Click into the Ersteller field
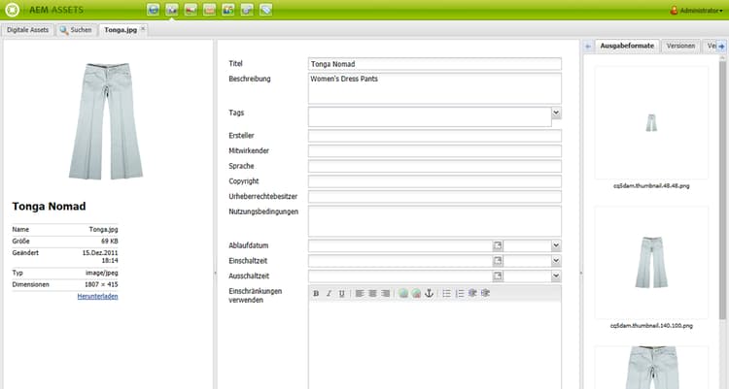 point(434,136)
